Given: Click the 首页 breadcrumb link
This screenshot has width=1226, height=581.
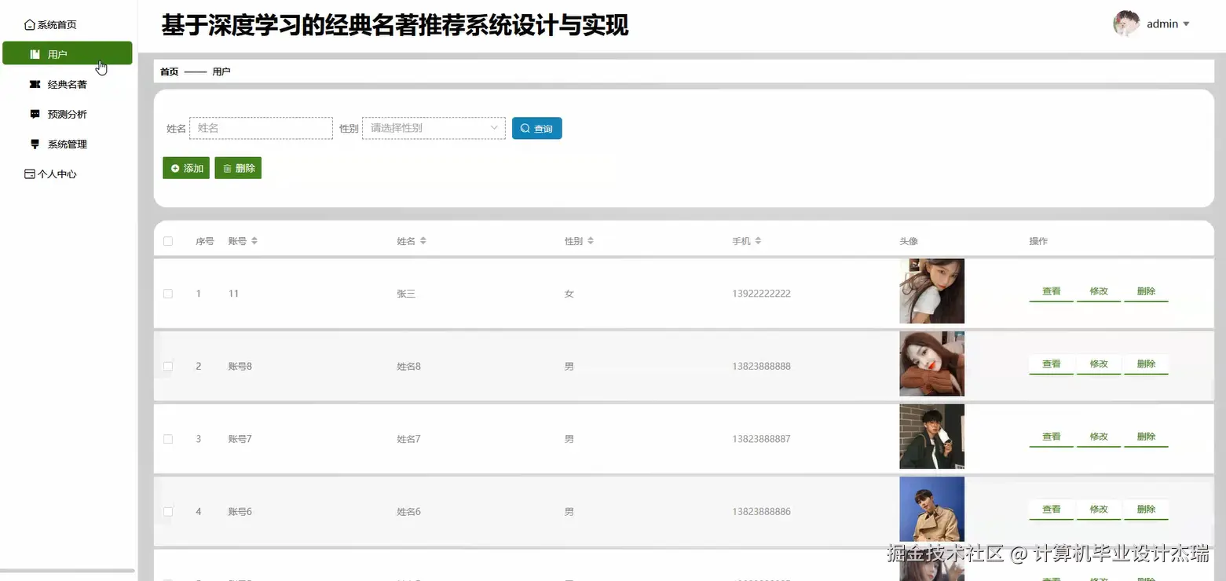Looking at the screenshot, I should coord(169,71).
